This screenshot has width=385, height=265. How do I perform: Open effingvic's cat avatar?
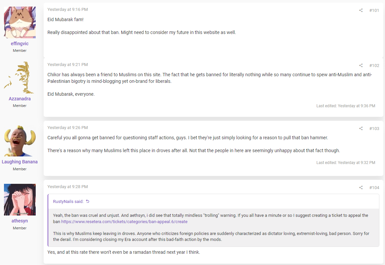click(x=19, y=22)
